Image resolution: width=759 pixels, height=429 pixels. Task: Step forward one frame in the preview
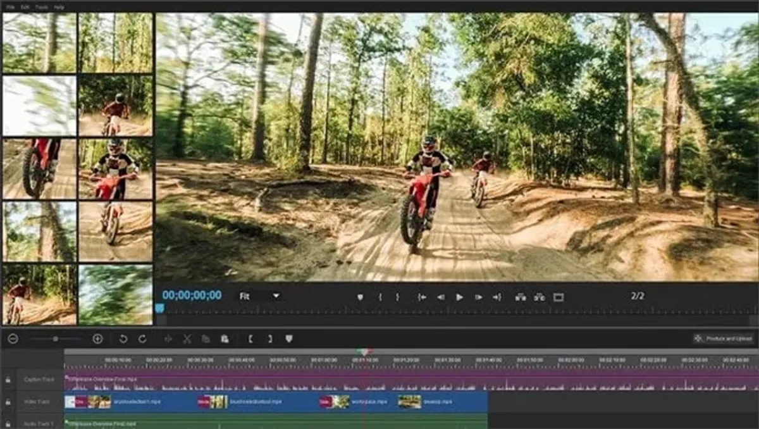point(479,297)
